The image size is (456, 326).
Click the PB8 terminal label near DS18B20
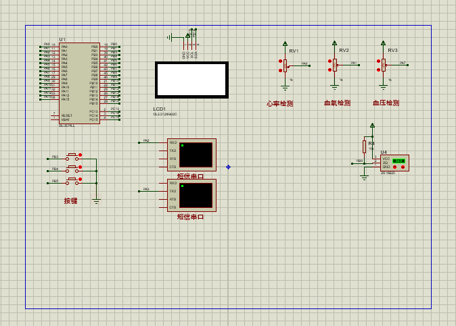359,161
